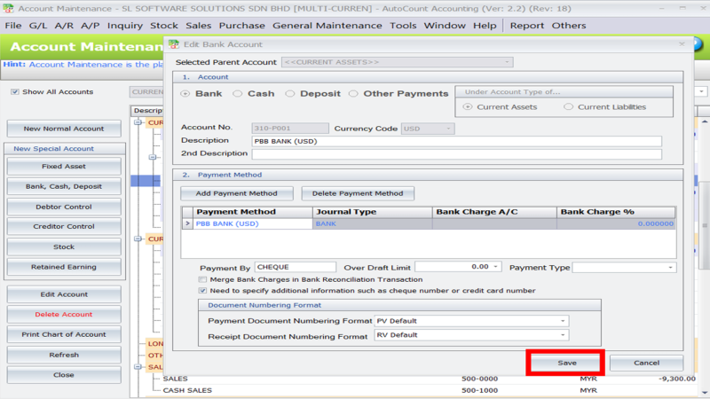
Task: Click the AutoCount app icon in title bar
Action: (8, 8)
